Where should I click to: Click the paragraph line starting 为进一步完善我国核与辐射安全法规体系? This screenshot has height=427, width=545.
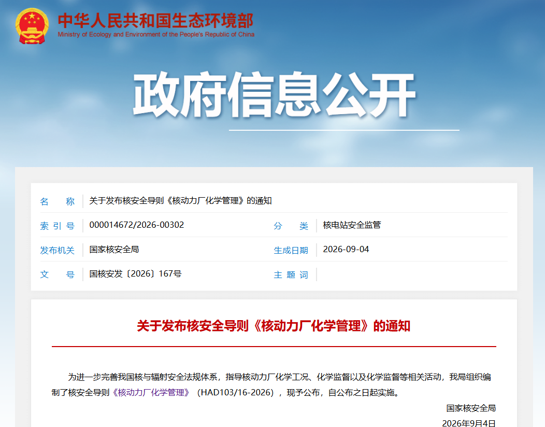[x=279, y=377]
